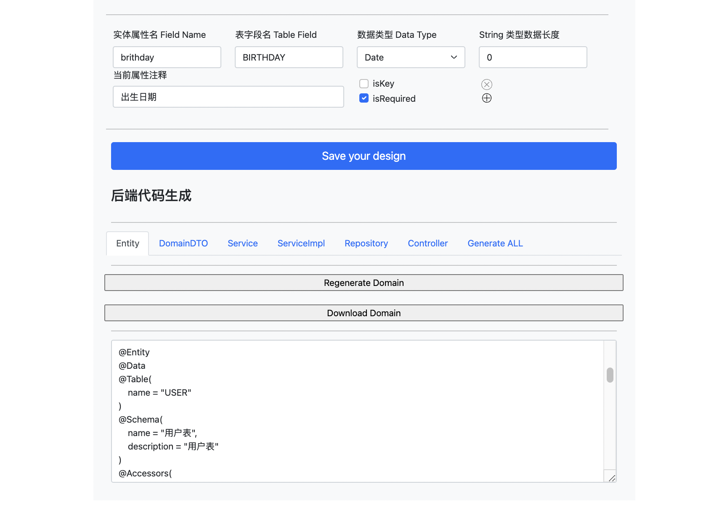Click the Regenerate Domain button

coord(364,283)
